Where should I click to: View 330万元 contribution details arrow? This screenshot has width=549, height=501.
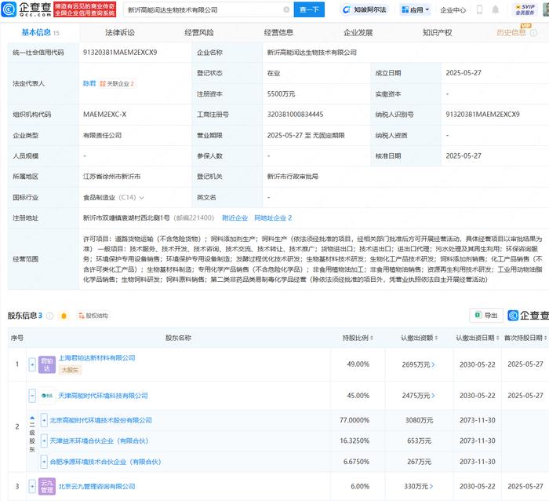coord(431,487)
